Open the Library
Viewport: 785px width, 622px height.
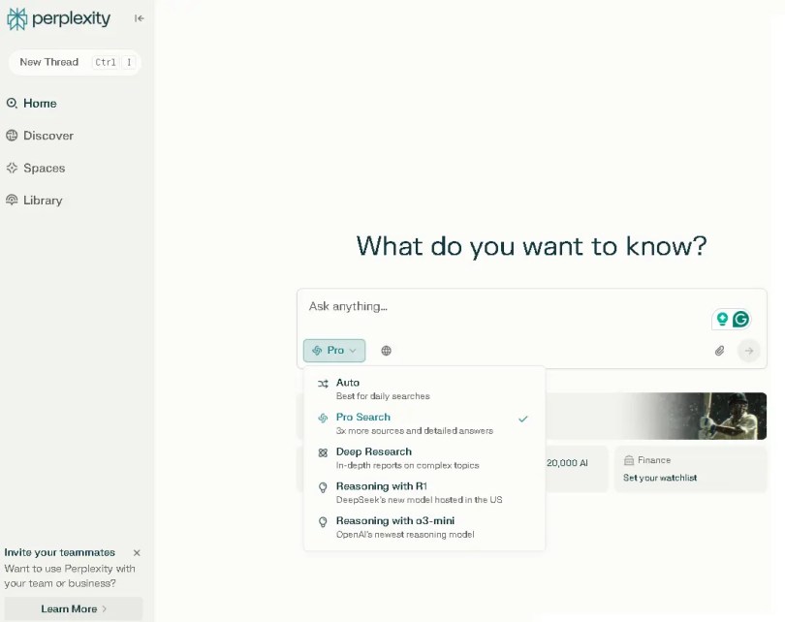coord(34,201)
